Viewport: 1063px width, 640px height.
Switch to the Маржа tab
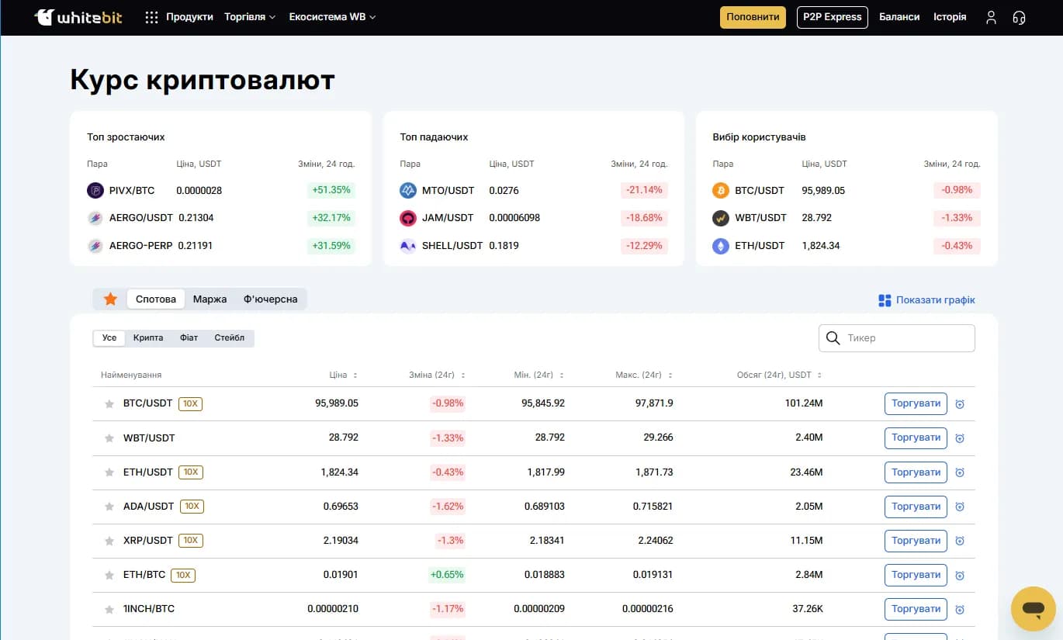click(209, 299)
